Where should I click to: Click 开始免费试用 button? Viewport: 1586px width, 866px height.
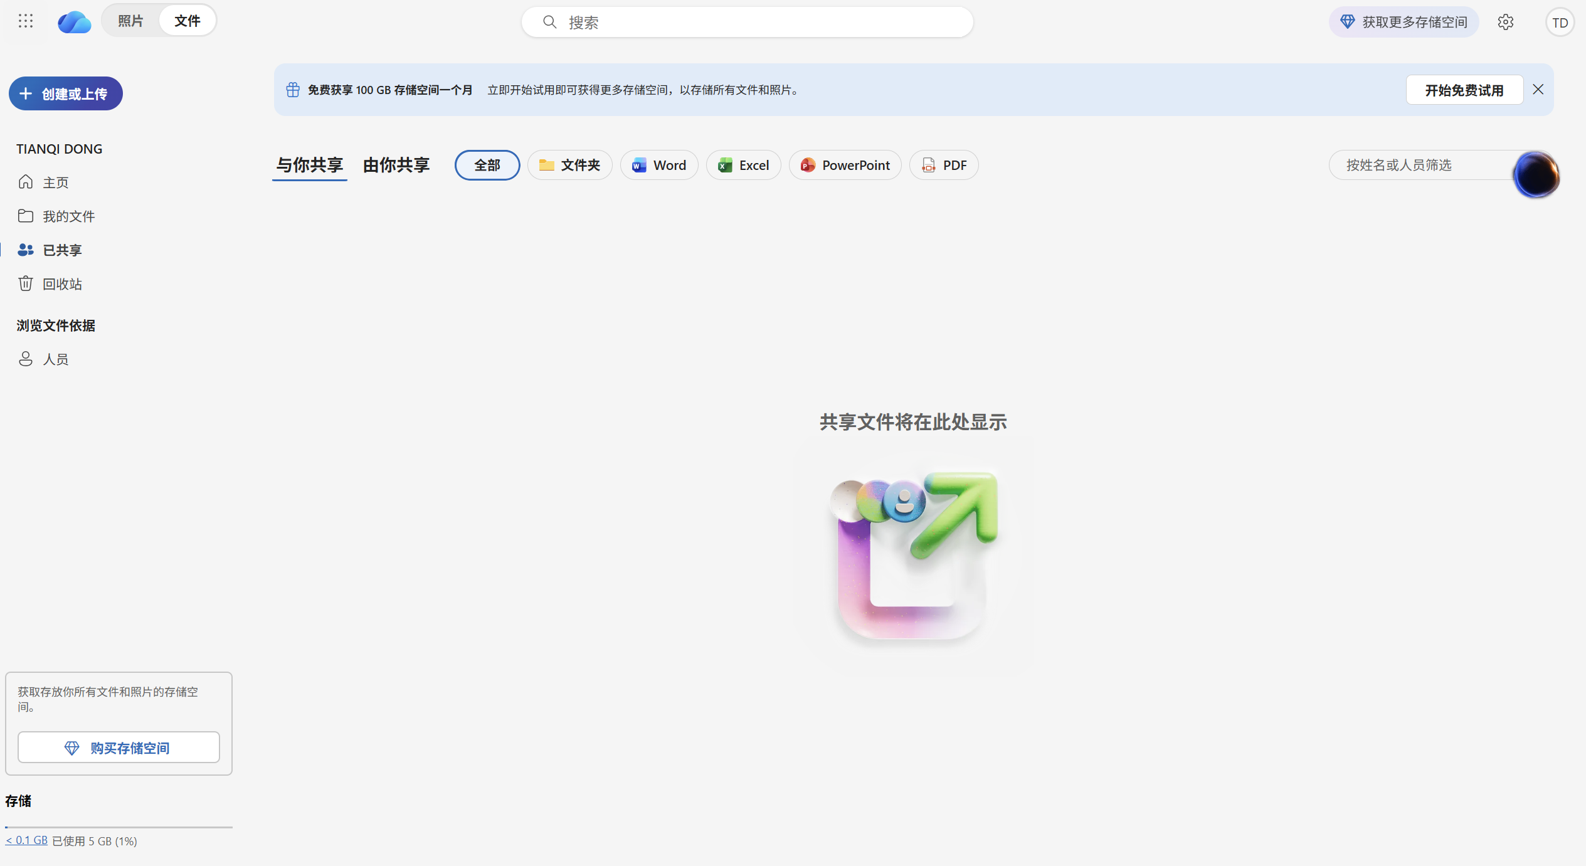tap(1465, 90)
